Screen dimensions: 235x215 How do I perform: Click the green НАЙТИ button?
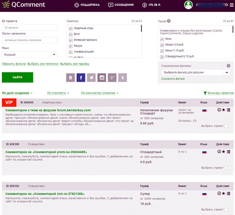18,77
